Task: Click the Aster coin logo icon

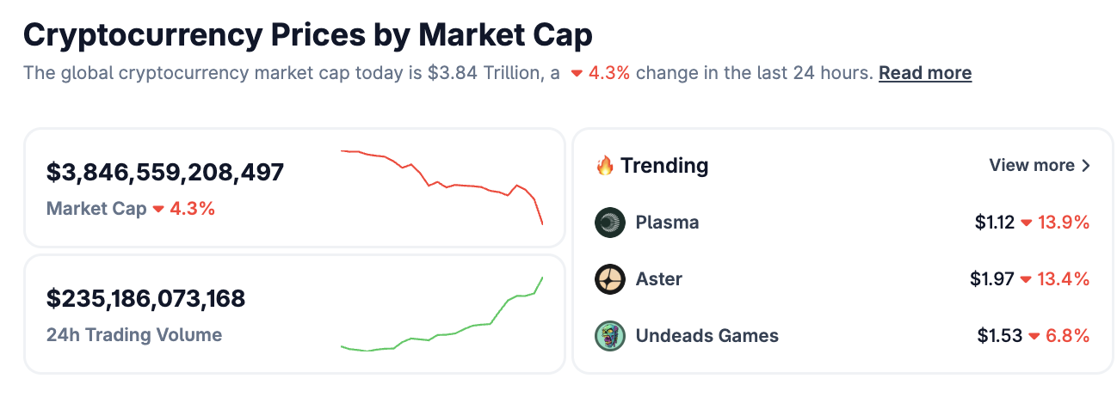Action: tap(609, 279)
